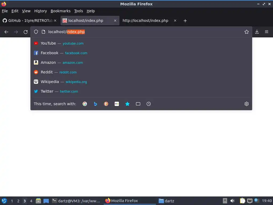Open a new tab with plus button
The width and height of the screenshot is (273, 205).
(x=185, y=21)
